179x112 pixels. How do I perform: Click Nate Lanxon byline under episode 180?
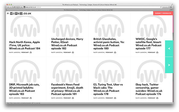99,52
